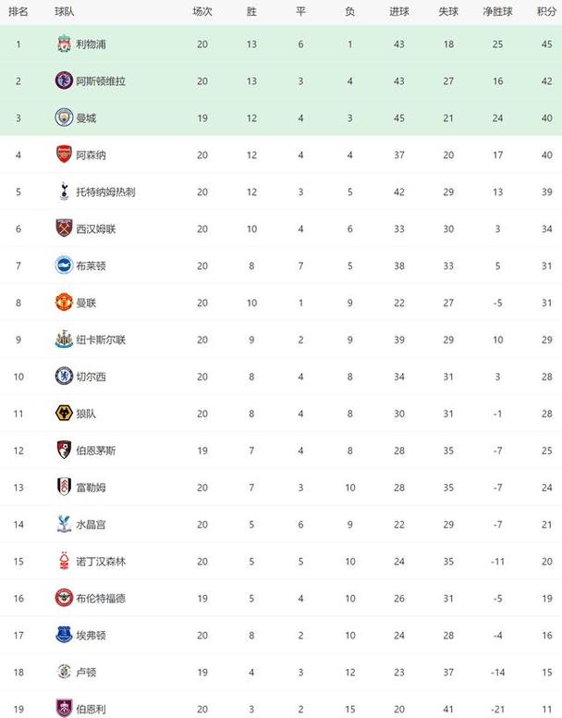The width and height of the screenshot is (562, 718).
Task: Select the Wolves yellow wolf logo
Action: point(64,413)
